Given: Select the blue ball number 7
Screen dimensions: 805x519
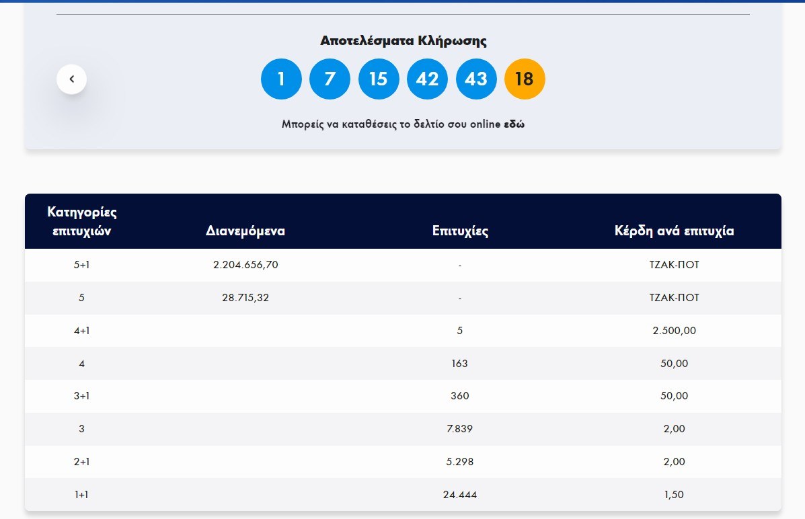Looking at the screenshot, I should click(330, 79).
